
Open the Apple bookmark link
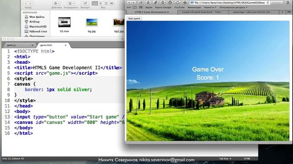coord(149,7)
